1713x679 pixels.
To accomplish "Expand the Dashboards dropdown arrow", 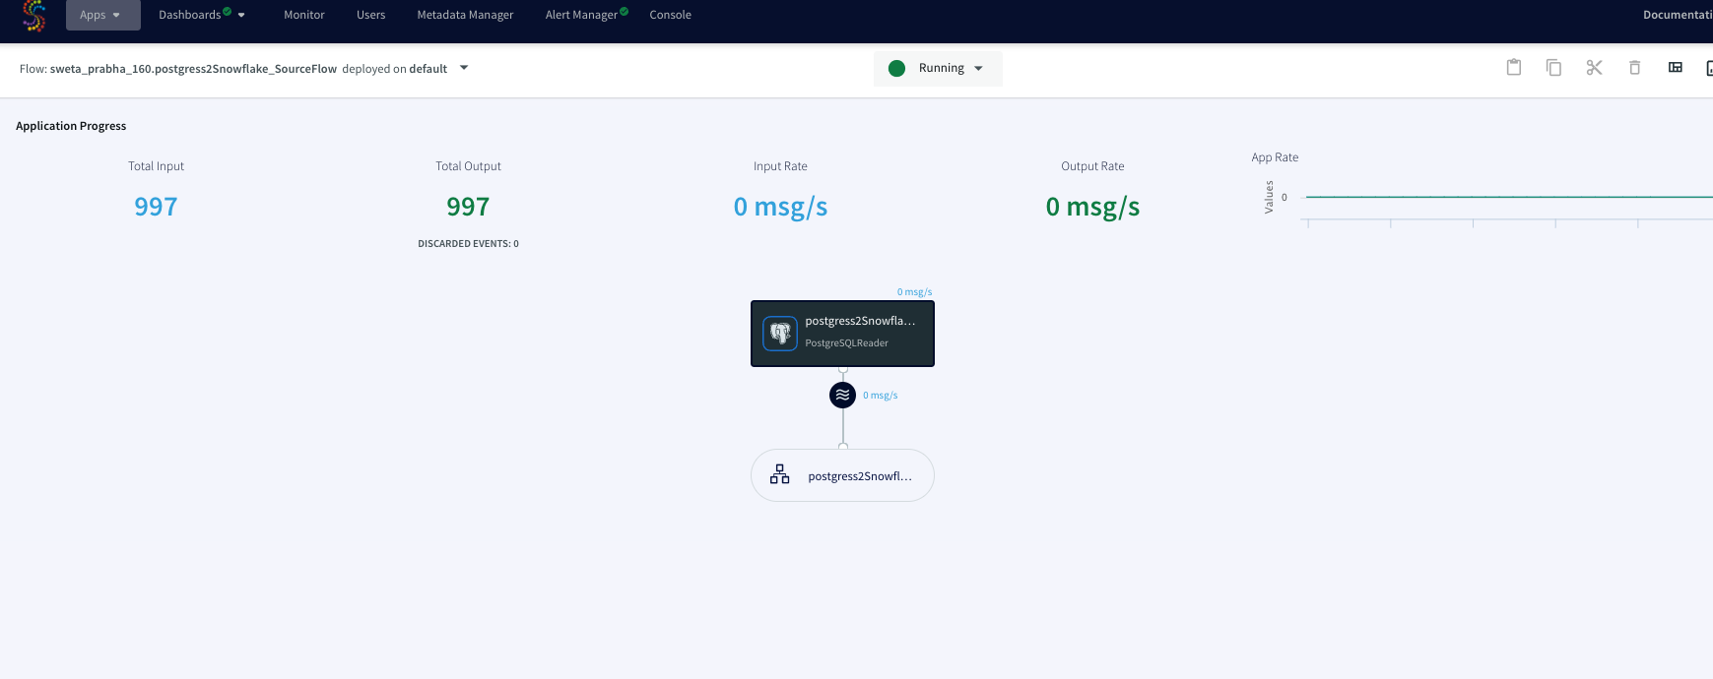I will [x=241, y=16].
